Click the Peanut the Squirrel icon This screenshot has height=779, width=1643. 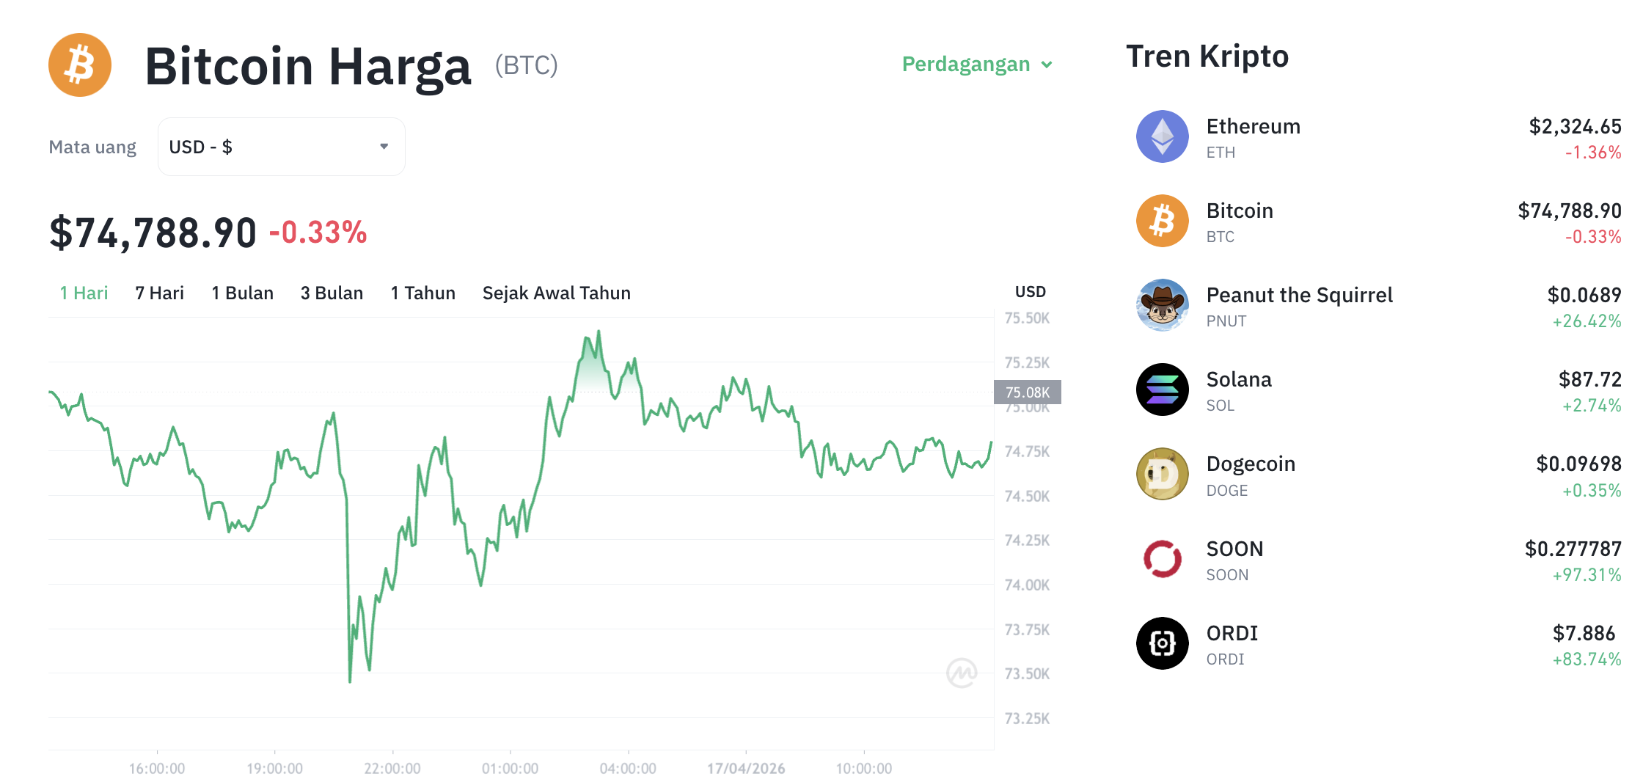coord(1161,306)
